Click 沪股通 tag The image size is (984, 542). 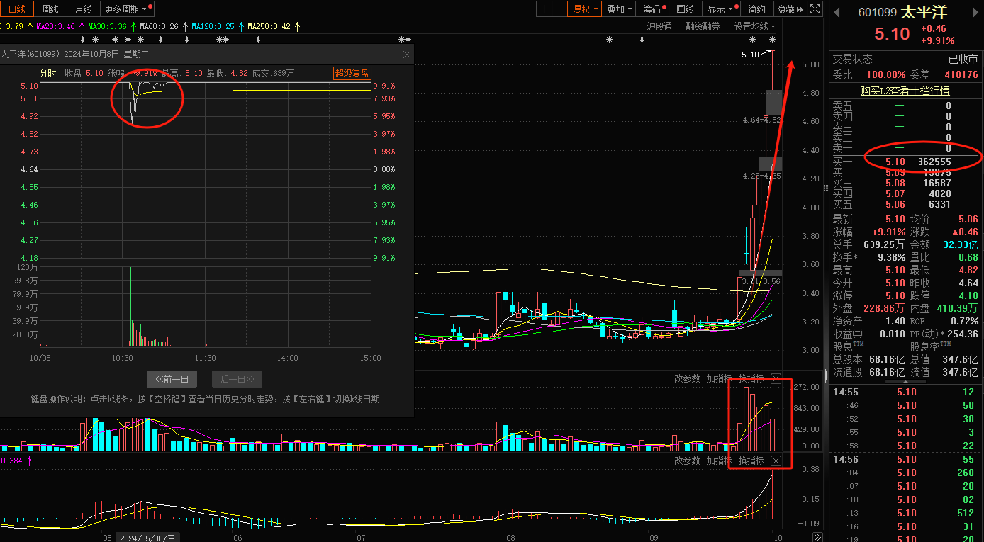click(660, 26)
